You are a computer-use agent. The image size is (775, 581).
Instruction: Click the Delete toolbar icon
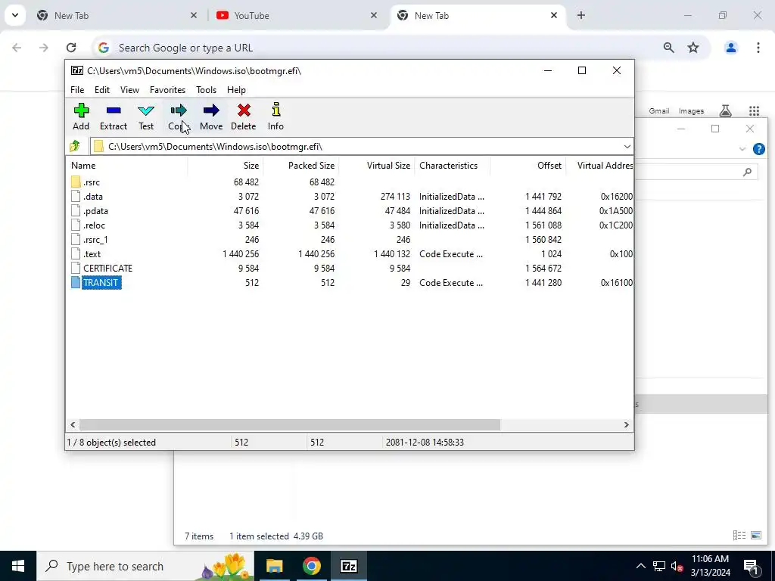243,117
